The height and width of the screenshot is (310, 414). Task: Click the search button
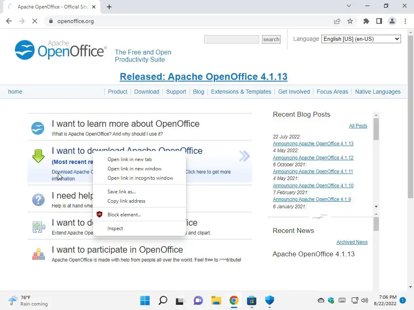coord(271,39)
